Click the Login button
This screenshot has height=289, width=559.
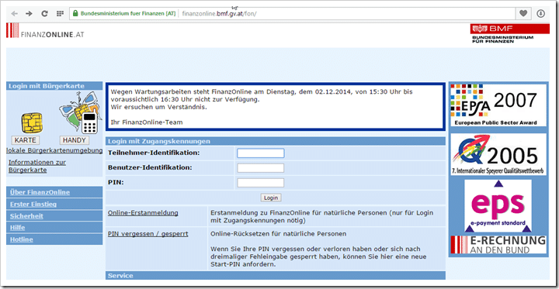point(271,198)
